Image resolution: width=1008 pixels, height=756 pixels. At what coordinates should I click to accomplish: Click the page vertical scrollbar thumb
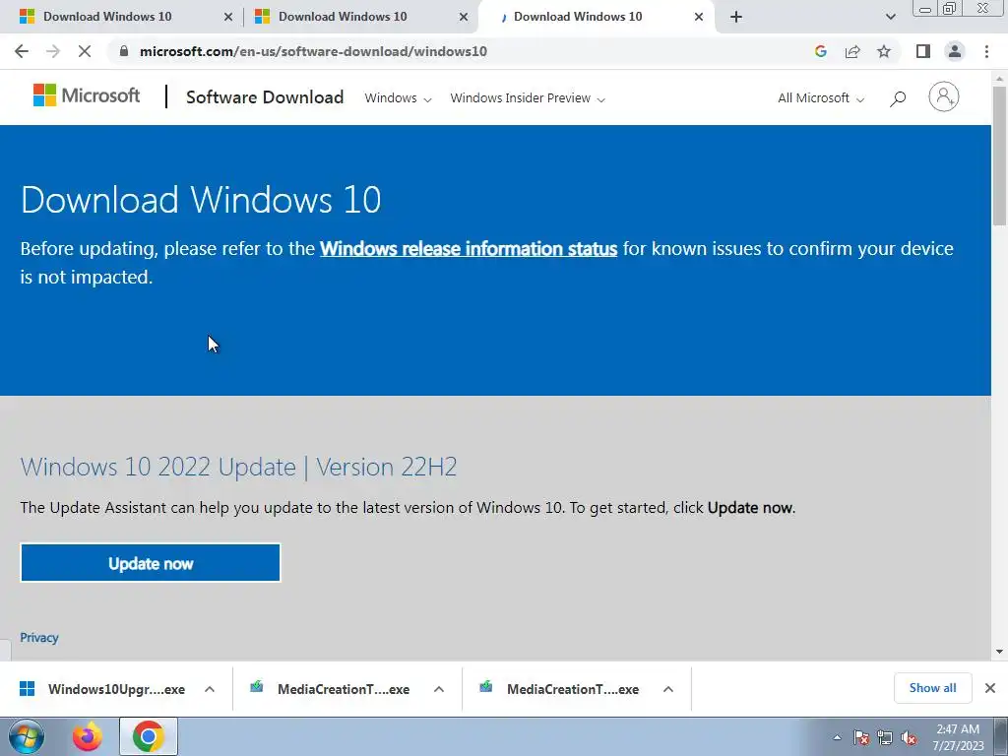[x=999, y=155]
